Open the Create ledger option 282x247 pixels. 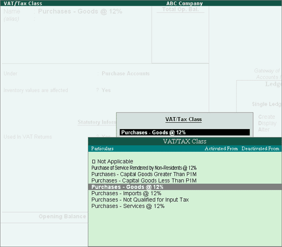tap(267, 117)
